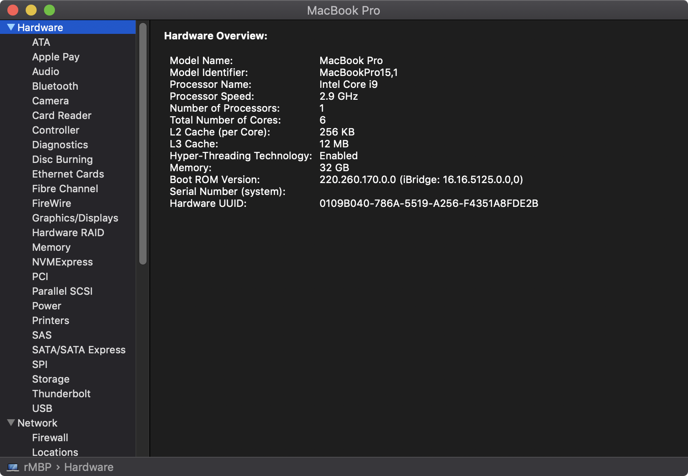Select Camera in the Hardware list

point(50,101)
